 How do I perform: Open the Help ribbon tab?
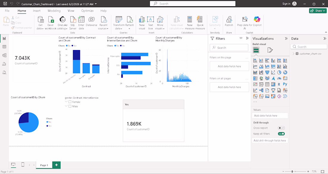coord(103,11)
